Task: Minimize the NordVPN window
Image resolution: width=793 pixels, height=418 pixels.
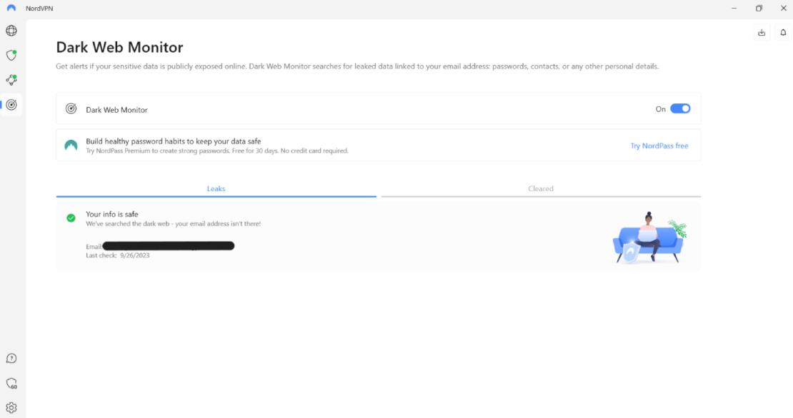Action: (x=734, y=9)
